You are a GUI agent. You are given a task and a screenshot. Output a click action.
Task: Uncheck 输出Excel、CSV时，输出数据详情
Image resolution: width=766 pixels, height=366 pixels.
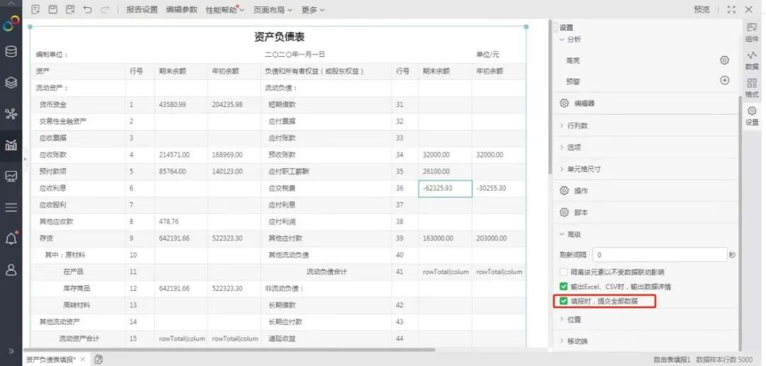[x=564, y=287]
